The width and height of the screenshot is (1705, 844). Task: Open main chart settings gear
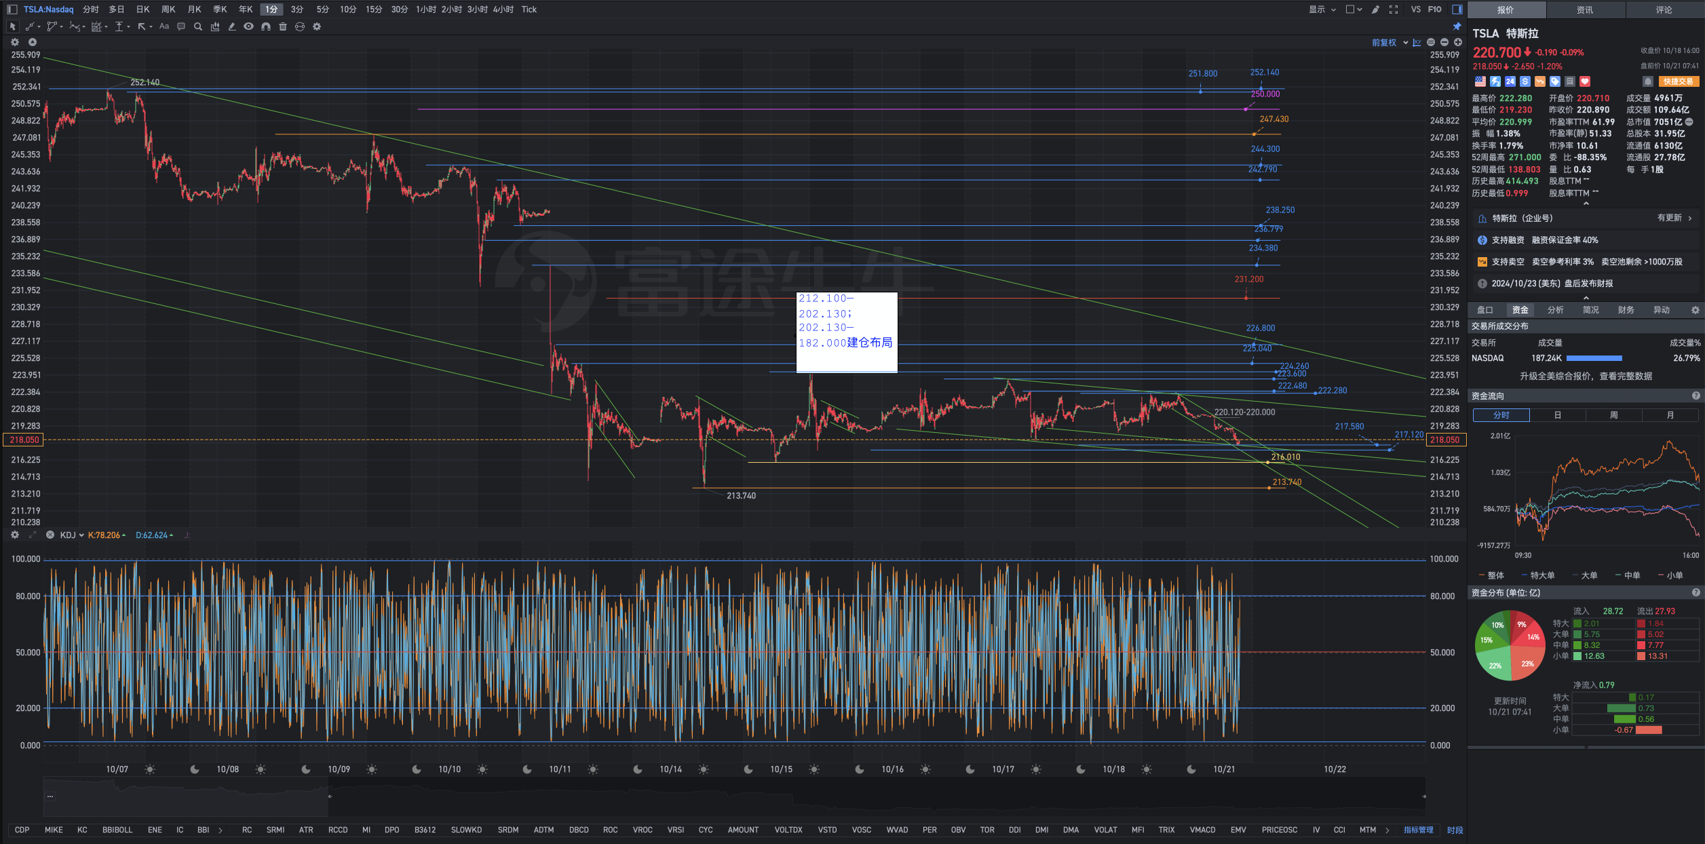15,42
